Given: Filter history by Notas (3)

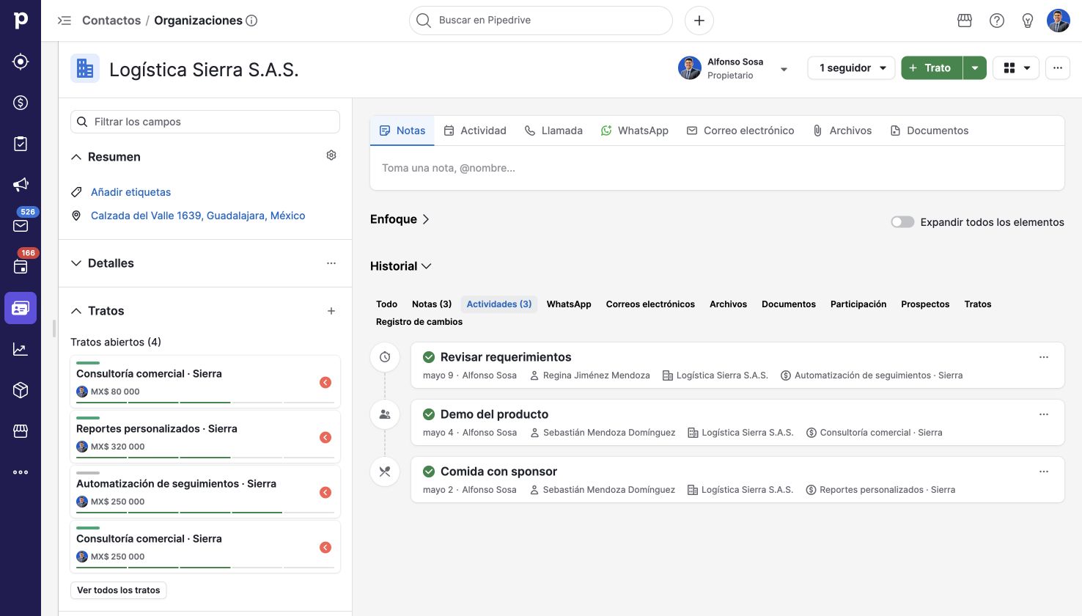Looking at the screenshot, I should [432, 304].
